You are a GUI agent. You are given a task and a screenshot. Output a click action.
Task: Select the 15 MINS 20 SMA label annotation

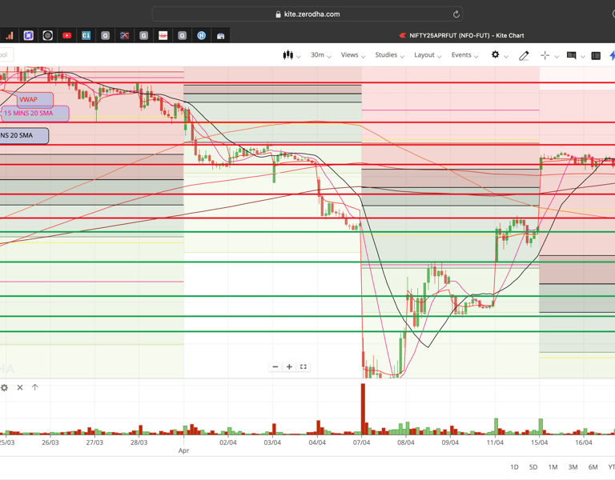click(34, 114)
